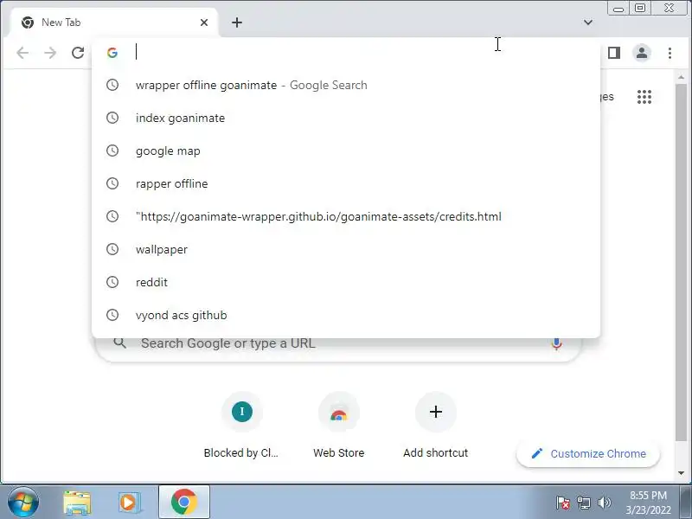Viewport: 692px width, 519px height.
Task: Choose suggestion wrapper offline goanimate
Action: 346,85
